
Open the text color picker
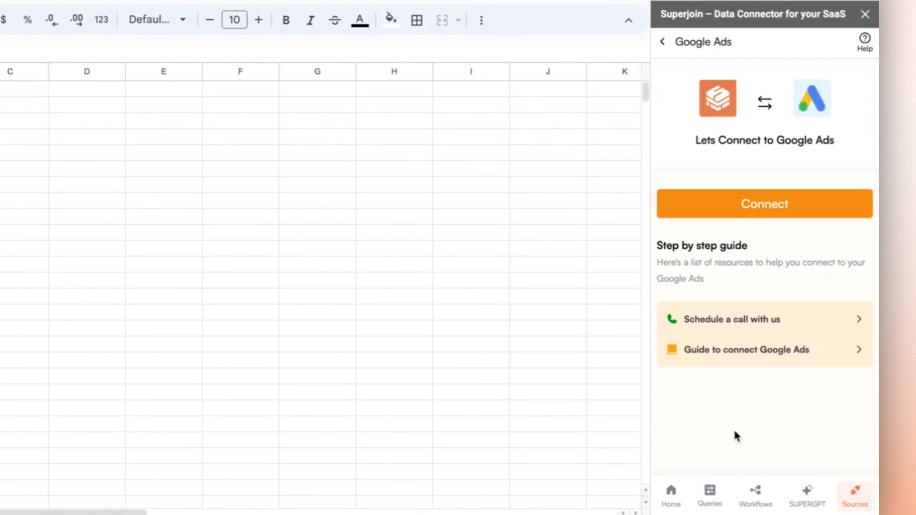click(x=360, y=20)
